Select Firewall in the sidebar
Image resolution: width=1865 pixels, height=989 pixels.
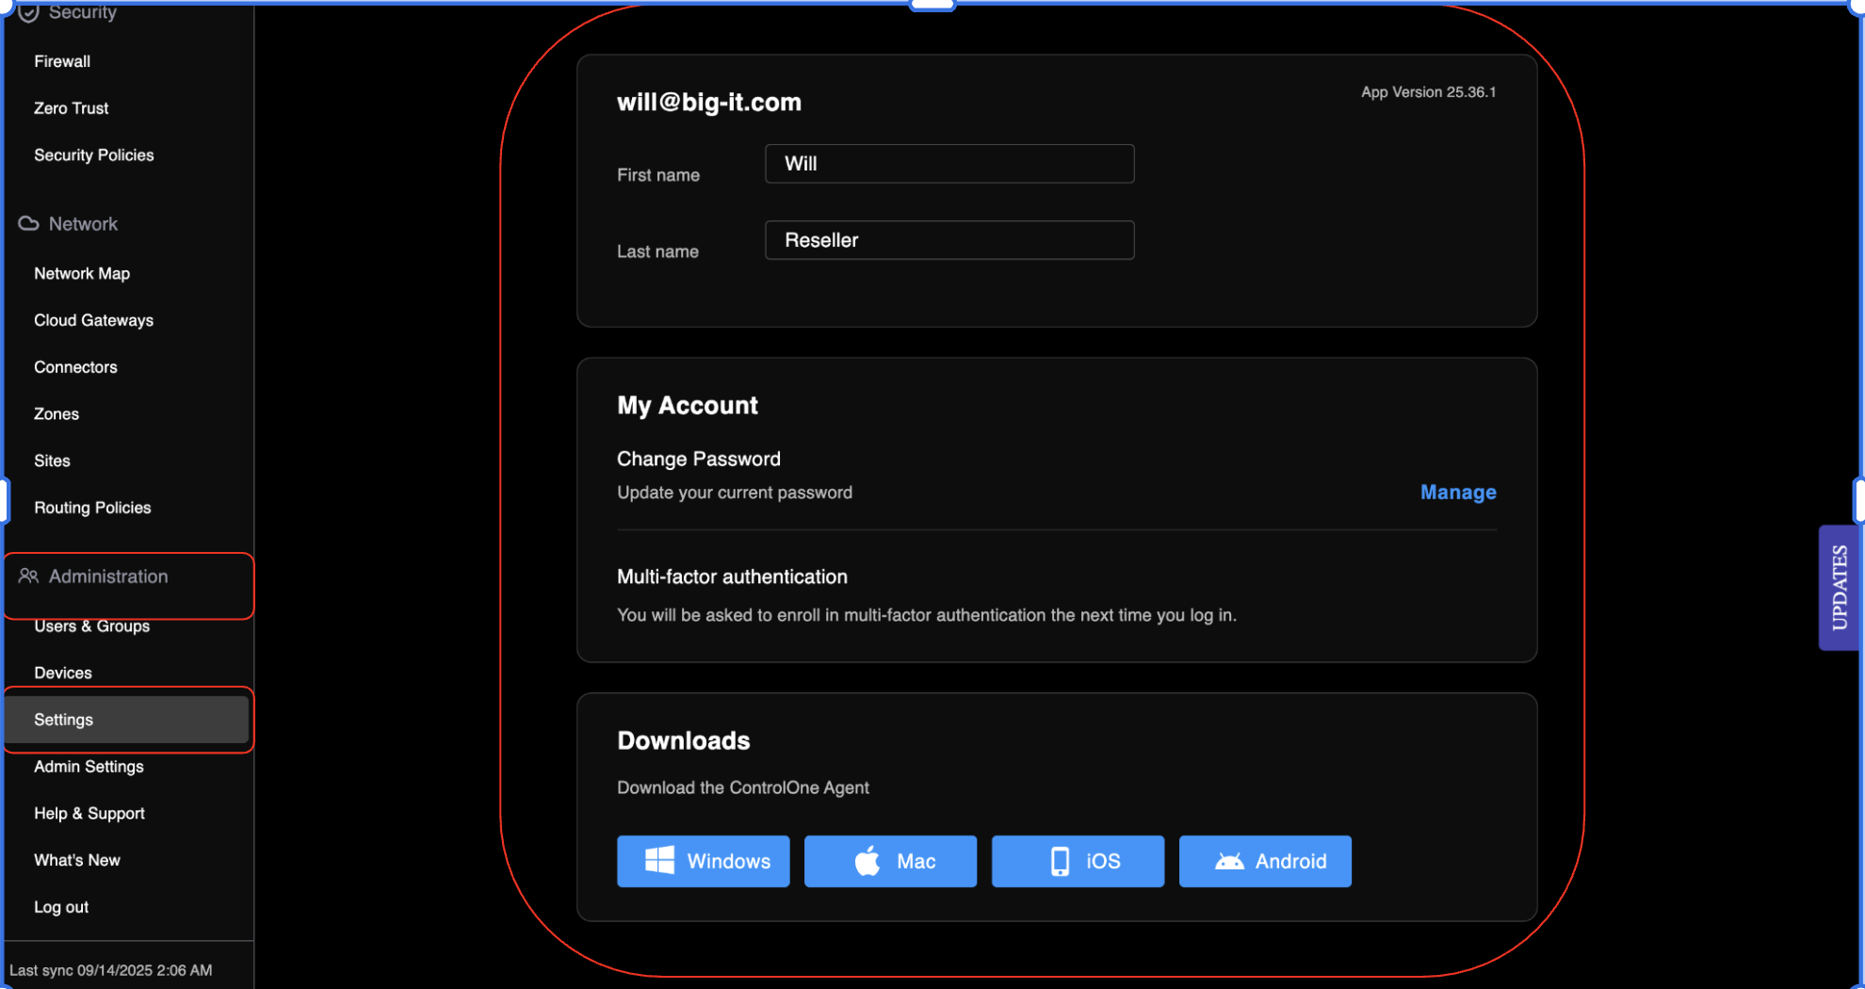click(x=62, y=61)
